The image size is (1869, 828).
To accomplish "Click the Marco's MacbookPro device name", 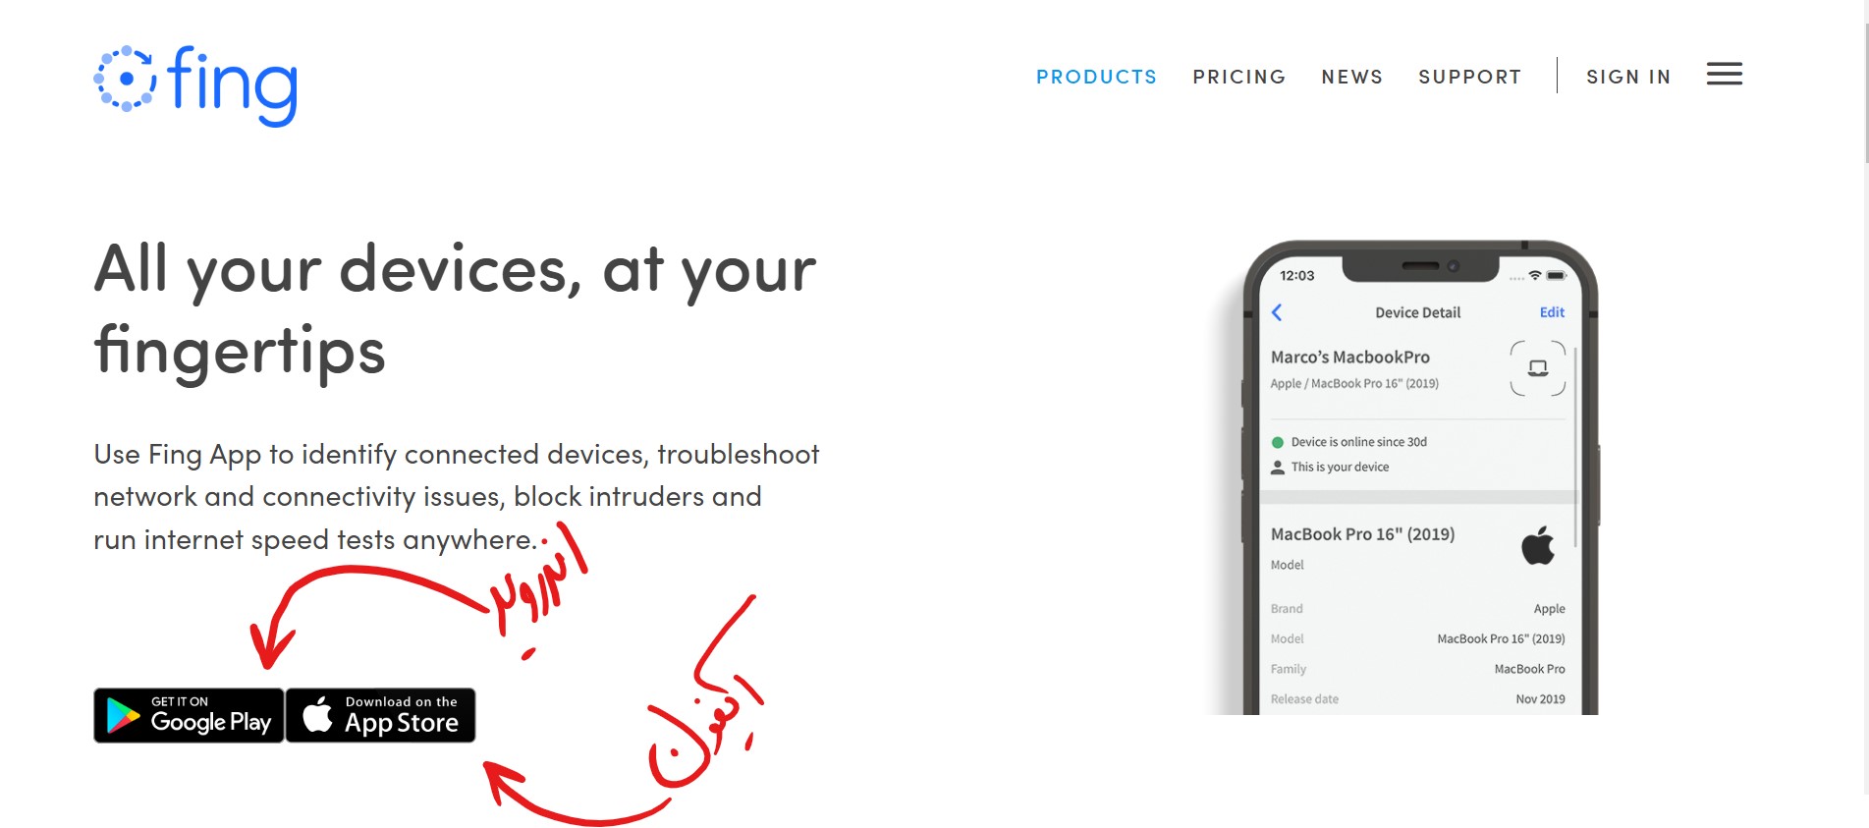I will (x=1350, y=358).
